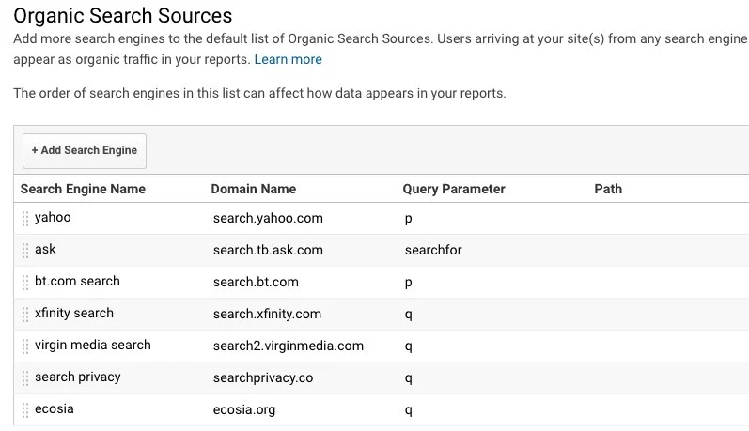749x431 pixels.
Task: Click query parameter q in ecosia row
Action: [409, 411]
